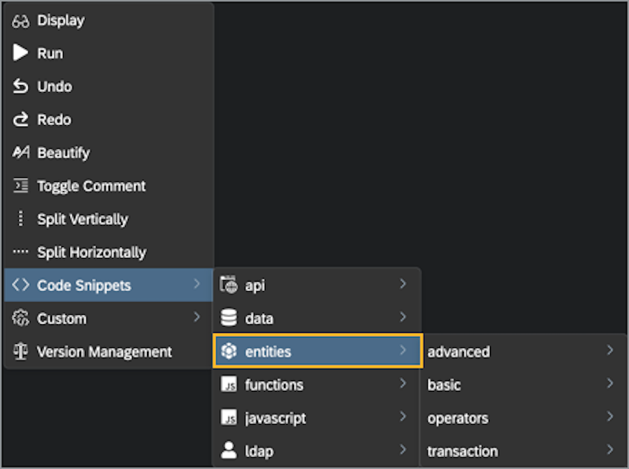Choose Display from the context menu
This screenshot has height=469, width=629.
click(109, 20)
